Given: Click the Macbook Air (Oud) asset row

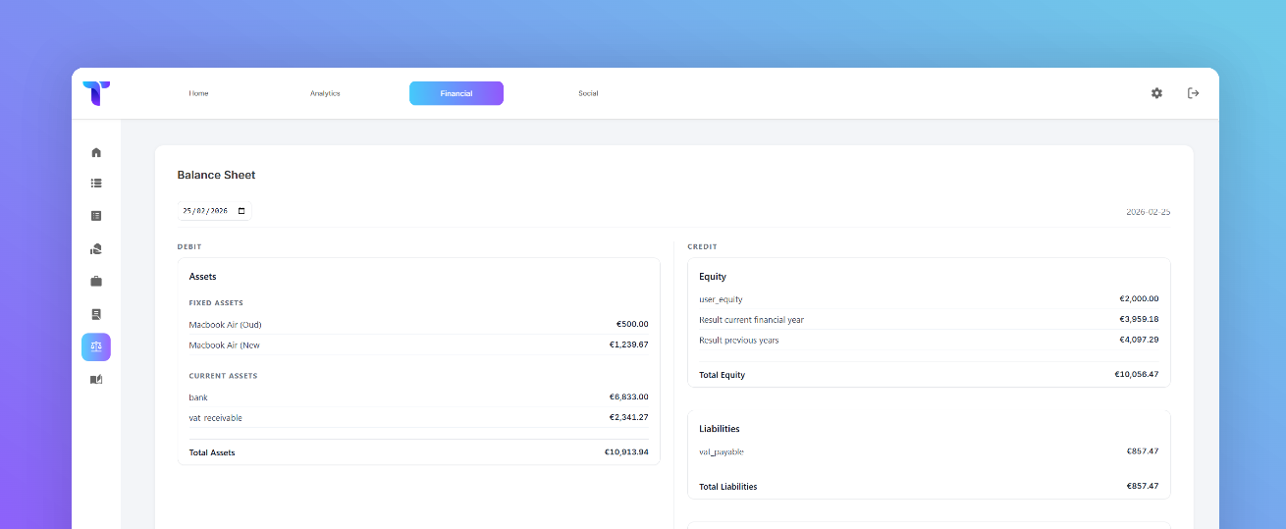Looking at the screenshot, I should (225, 324).
